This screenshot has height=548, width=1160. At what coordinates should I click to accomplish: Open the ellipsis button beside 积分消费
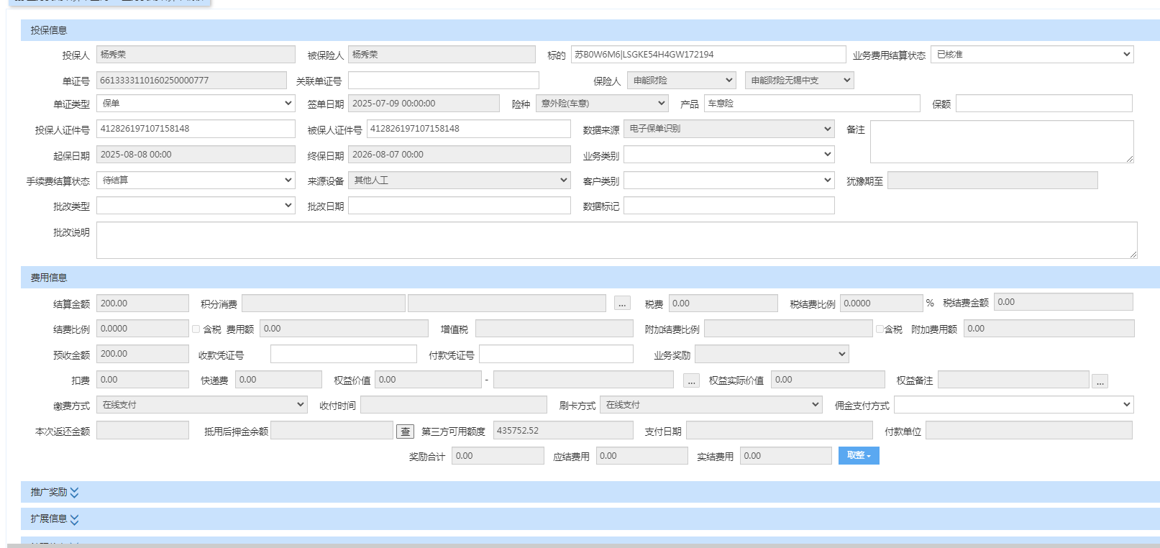click(622, 304)
